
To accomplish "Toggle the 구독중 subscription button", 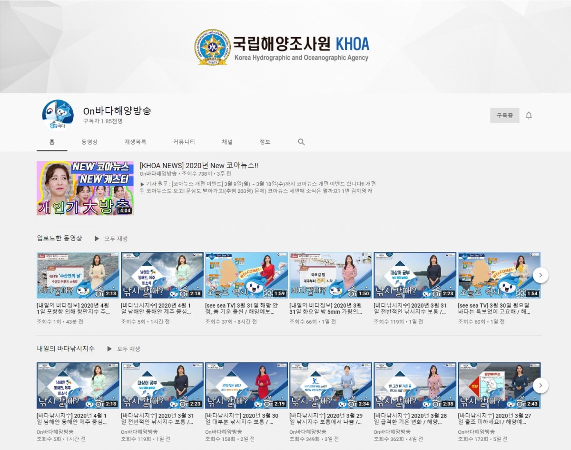I will pos(504,116).
